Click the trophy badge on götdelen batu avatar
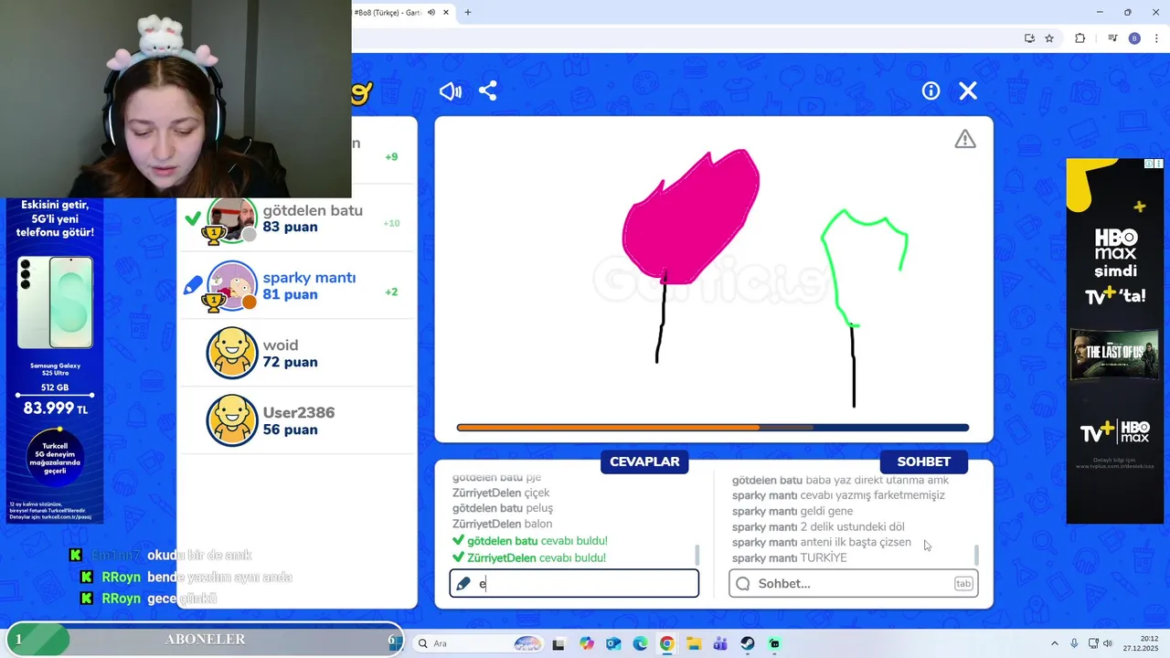Image resolution: width=1170 pixels, height=658 pixels. (x=213, y=236)
